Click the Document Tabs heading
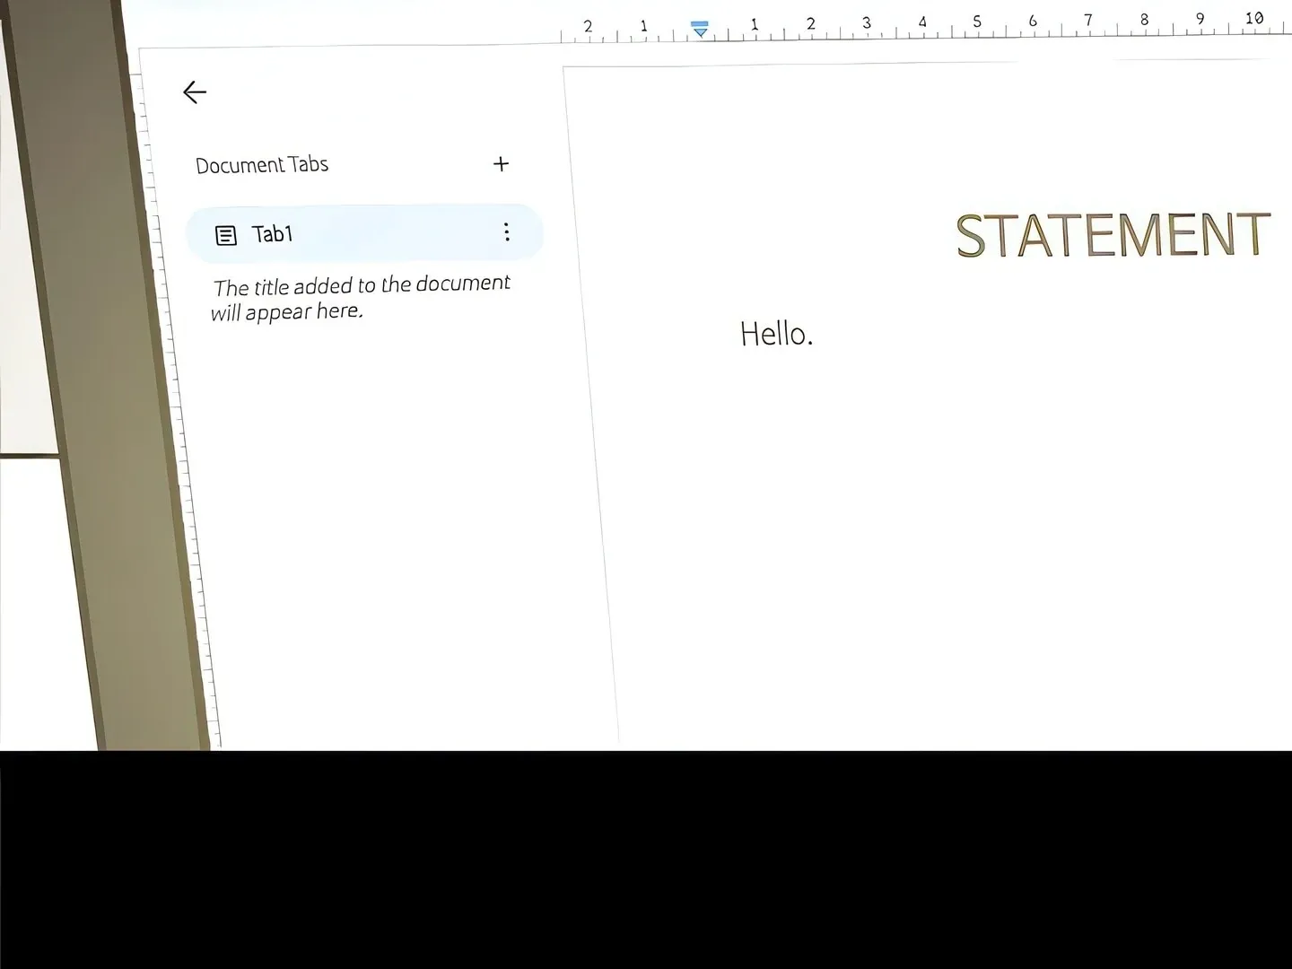Screen dimensions: 1292x969 (x=262, y=165)
